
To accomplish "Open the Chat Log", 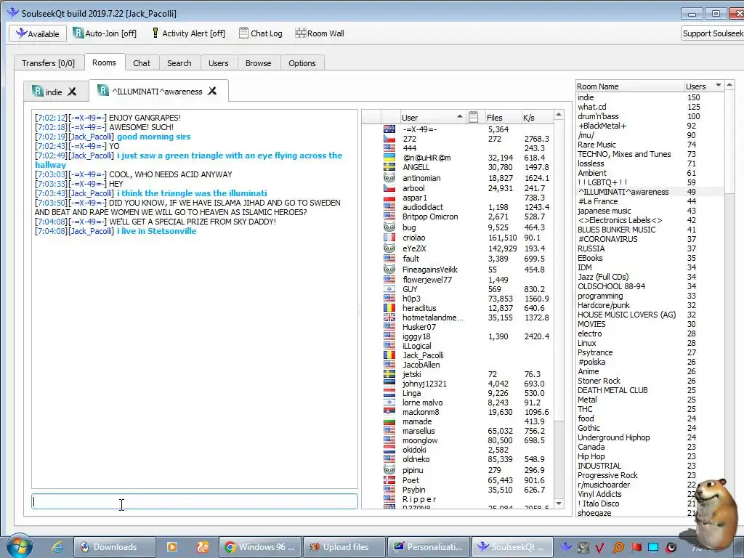I will coord(261,33).
